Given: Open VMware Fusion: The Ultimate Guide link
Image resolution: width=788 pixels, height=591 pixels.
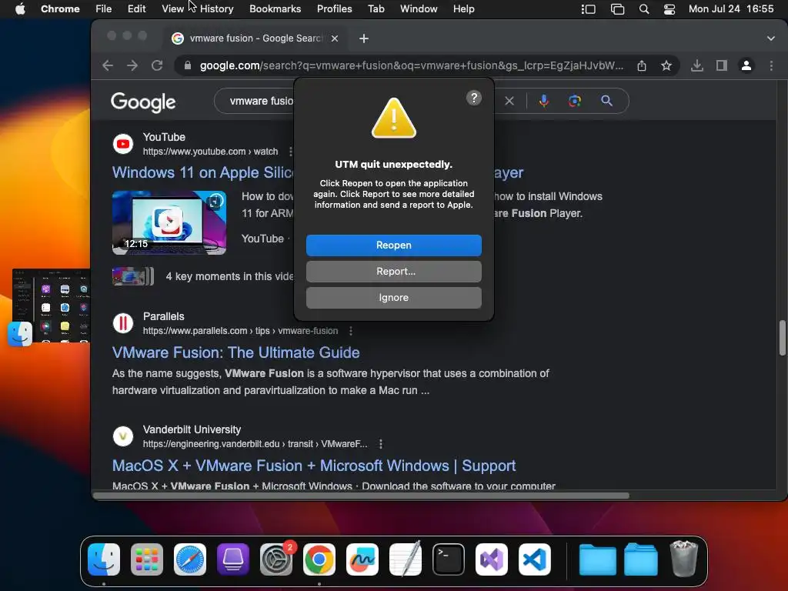Looking at the screenshot, I should click(235, 352).
